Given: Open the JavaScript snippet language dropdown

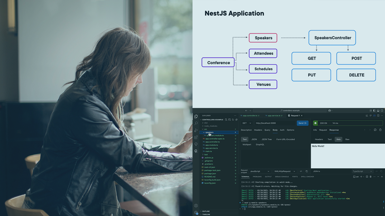Looking at the screenshot, I should coord(260,171).
